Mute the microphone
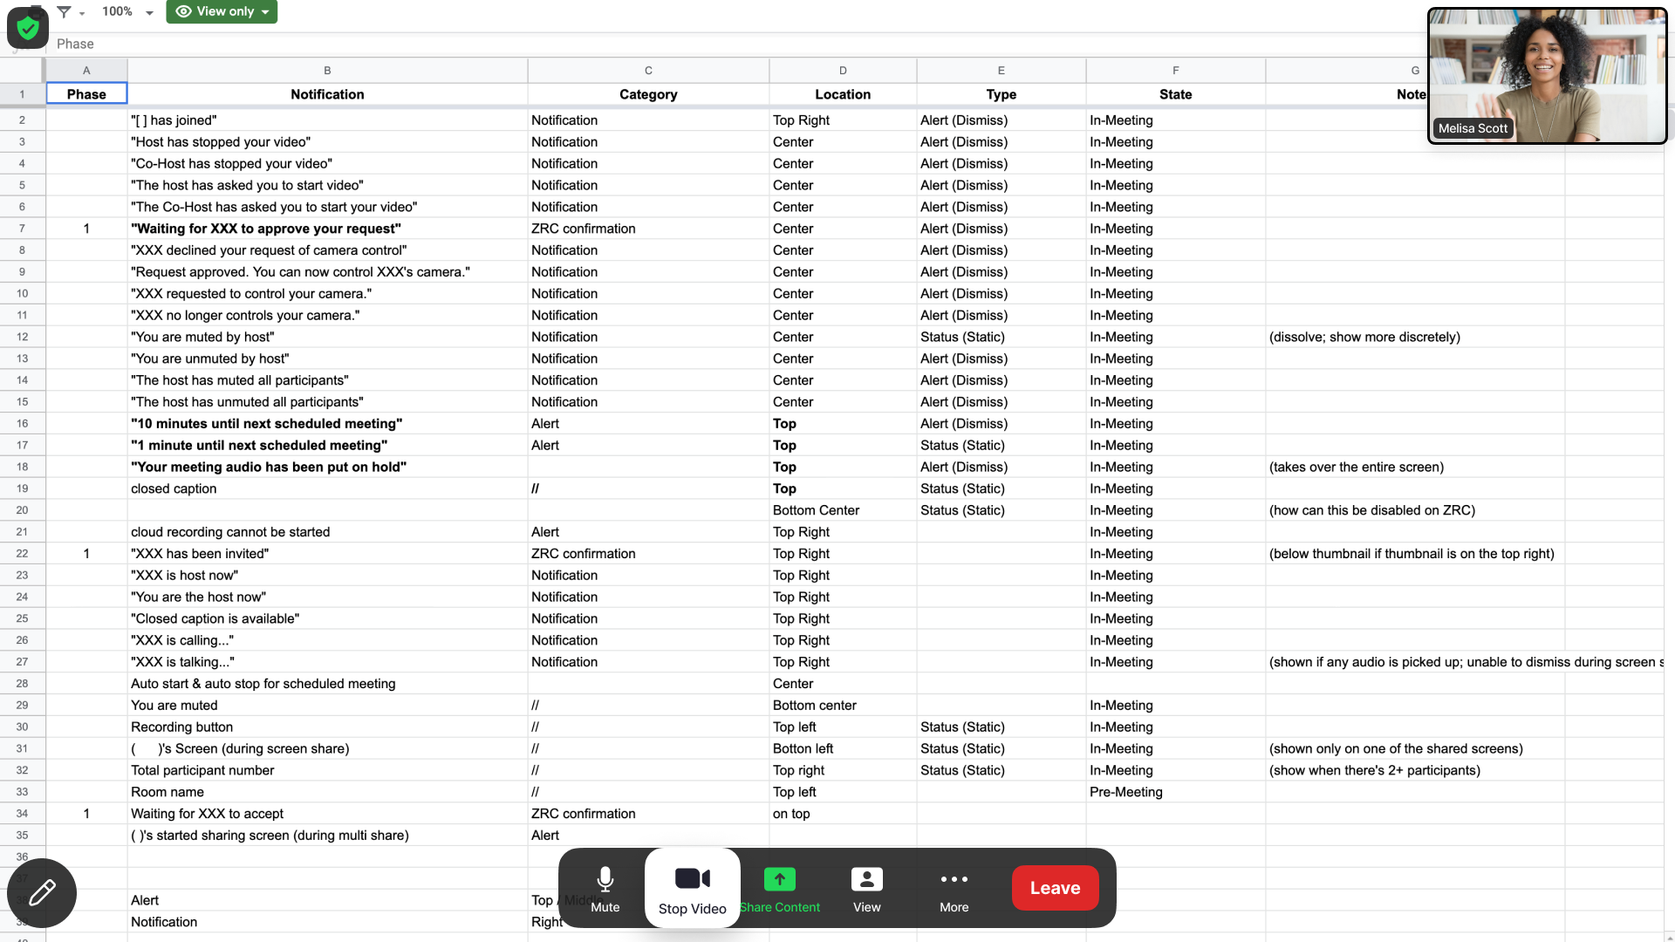 [x=605, y=889]
